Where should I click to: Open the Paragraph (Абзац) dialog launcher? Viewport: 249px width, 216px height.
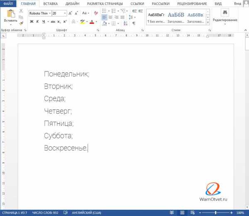click(x=142, y=30)
